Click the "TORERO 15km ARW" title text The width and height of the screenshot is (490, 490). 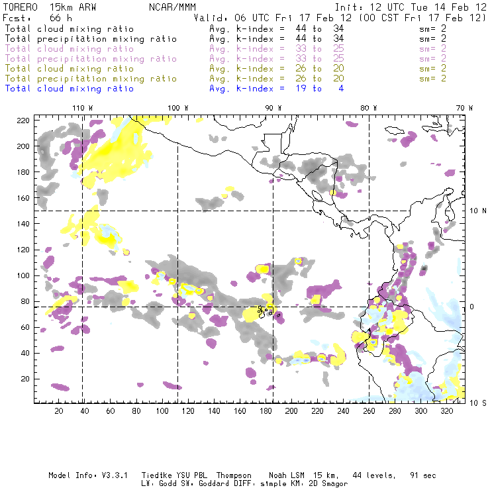click(45, 7)
